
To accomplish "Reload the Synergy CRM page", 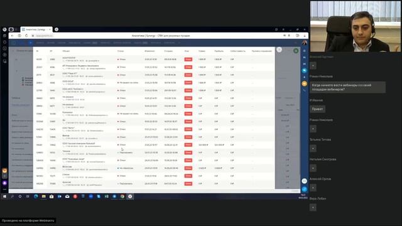I will (26, 36).
